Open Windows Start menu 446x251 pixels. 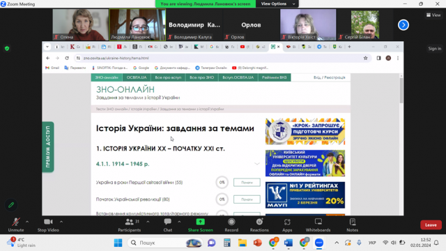click(x=118, y=243)
